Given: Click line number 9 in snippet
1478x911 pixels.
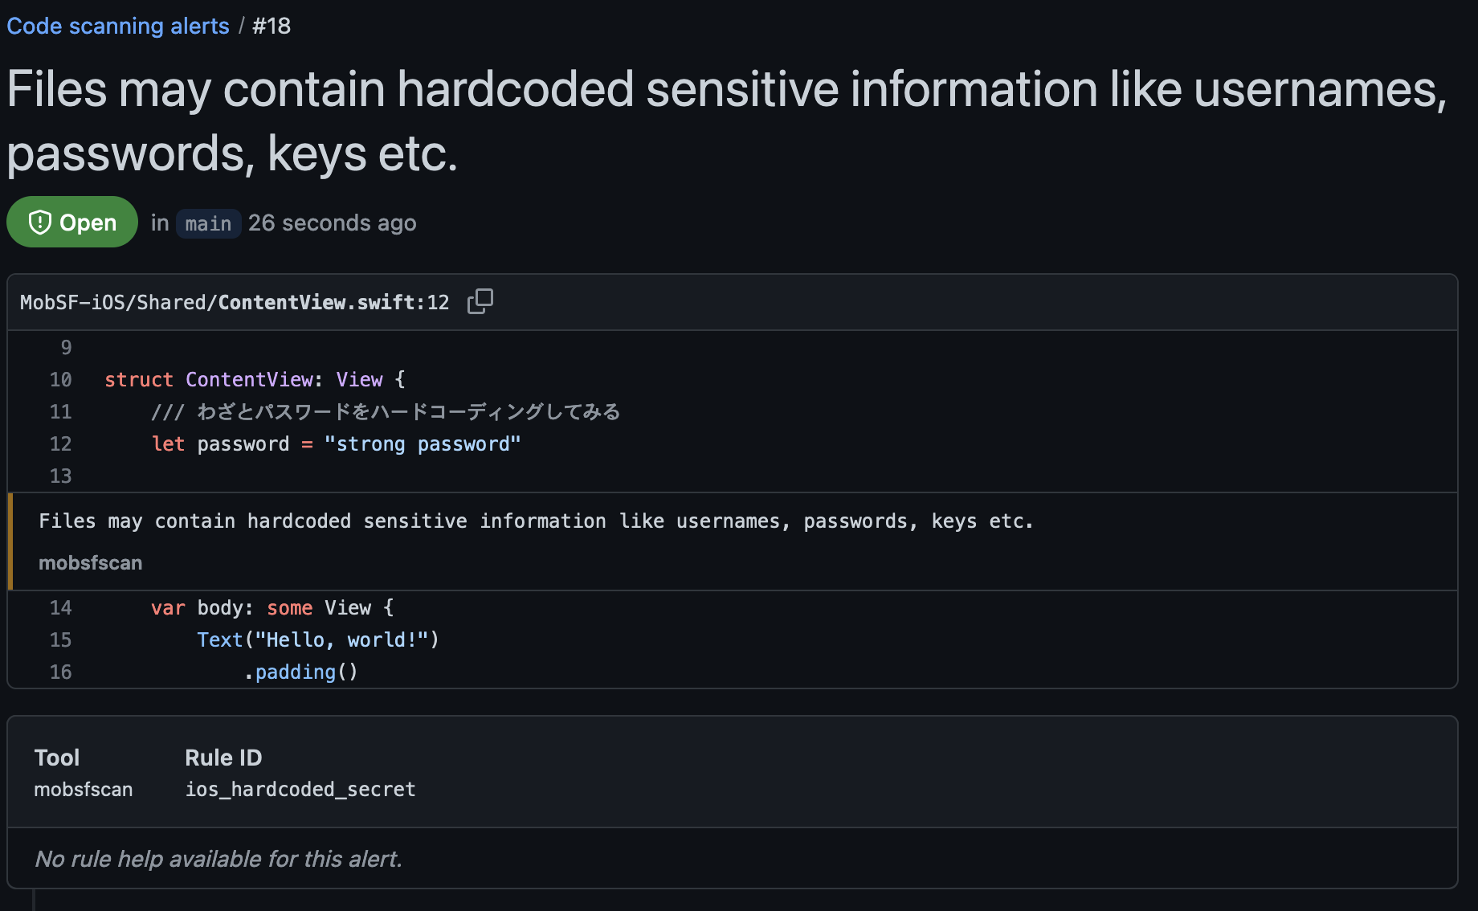Looking at the screenshot, I should point(64,347).
